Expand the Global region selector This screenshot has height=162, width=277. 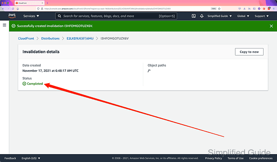(x=243, y=16)
